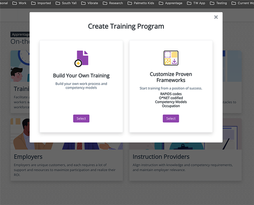The image size is (254, 205).
Task: Open the Instruction Providers card heading
Action: 161,157
